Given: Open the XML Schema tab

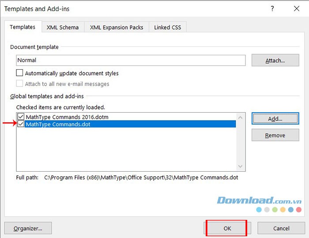Looking at the screenshot, I should pos(63,27).
